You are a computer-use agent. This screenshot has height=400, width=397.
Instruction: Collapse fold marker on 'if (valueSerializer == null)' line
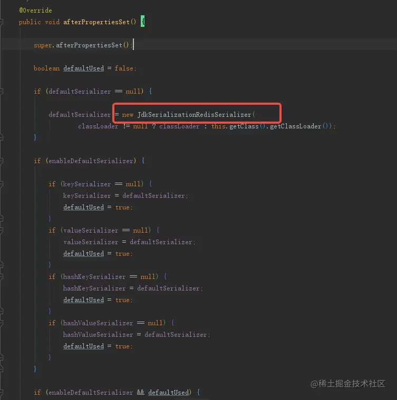coord(1,230)
